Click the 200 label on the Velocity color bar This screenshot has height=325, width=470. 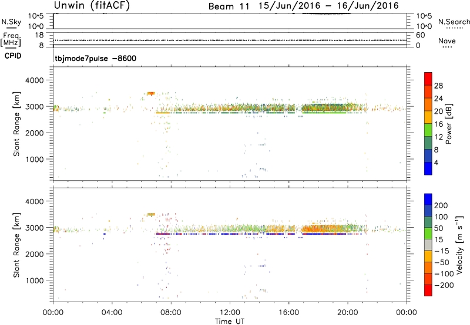[441, 205]
